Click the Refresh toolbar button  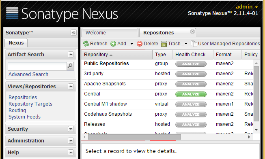[x=95, y=44]
